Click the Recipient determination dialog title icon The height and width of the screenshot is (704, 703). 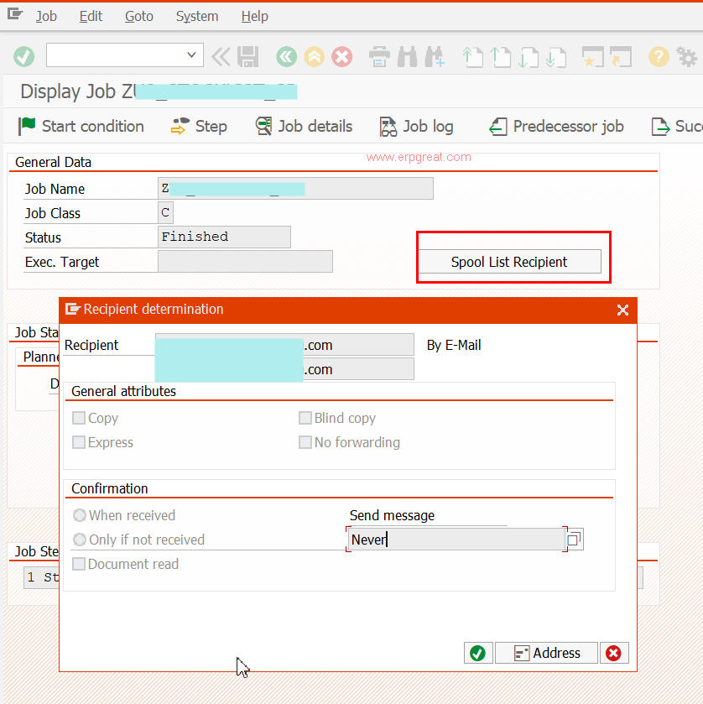pos(72,309)
